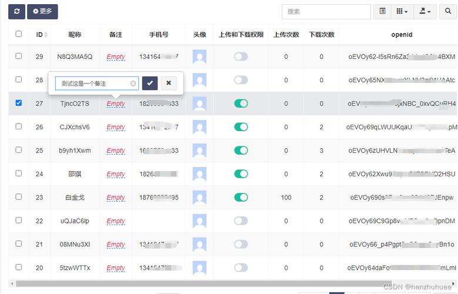Edit the Empty remark for CJXchsV6
The width and height of the screenshot is (458, 294).
point(116,127)
